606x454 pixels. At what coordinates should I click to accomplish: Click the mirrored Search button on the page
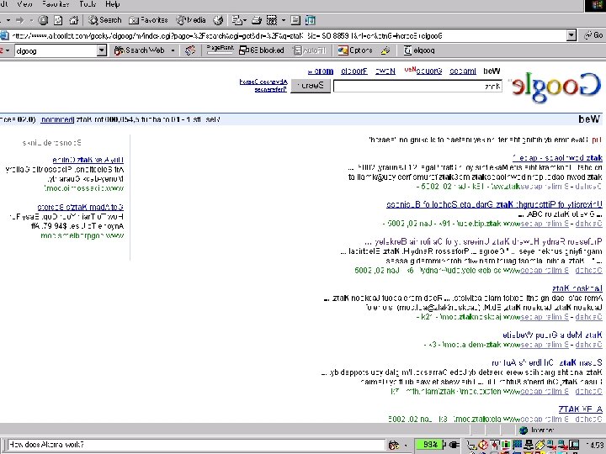311,86
